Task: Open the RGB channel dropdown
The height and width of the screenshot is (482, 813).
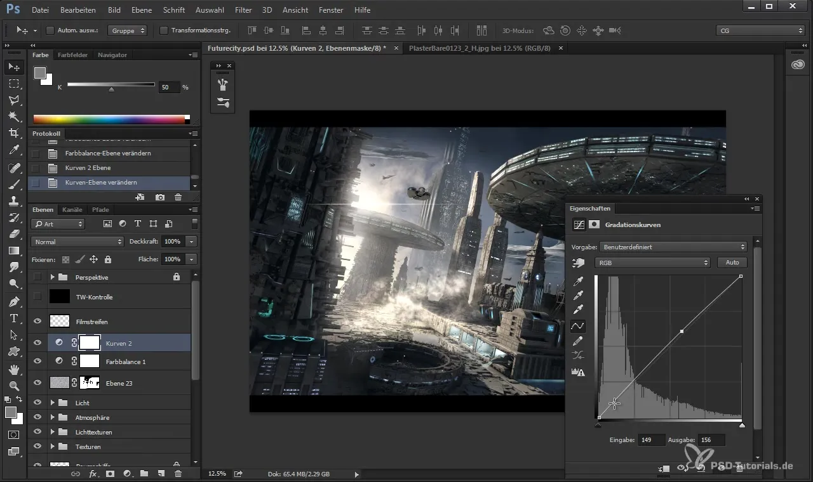Action: (x=652, y=263)
